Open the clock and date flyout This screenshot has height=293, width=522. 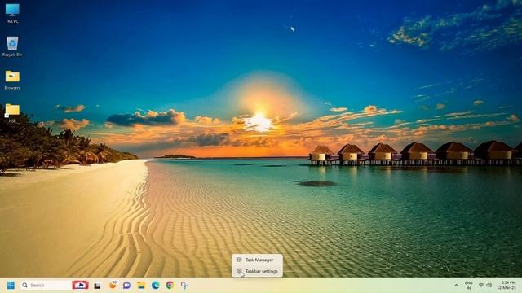tap(507, 285)
